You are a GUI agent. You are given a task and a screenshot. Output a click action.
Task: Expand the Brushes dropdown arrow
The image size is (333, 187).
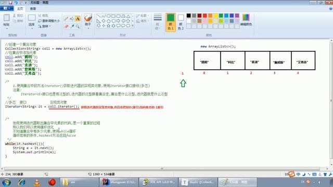[x=88, y=28]
